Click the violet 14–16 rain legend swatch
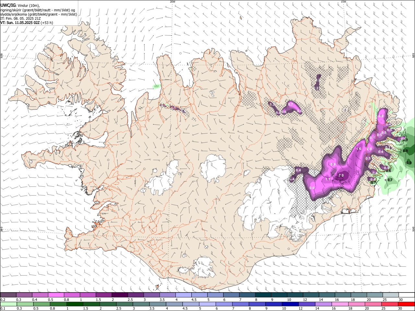The height and width of the screenshot is (311, 415). (x=323, y=304)
